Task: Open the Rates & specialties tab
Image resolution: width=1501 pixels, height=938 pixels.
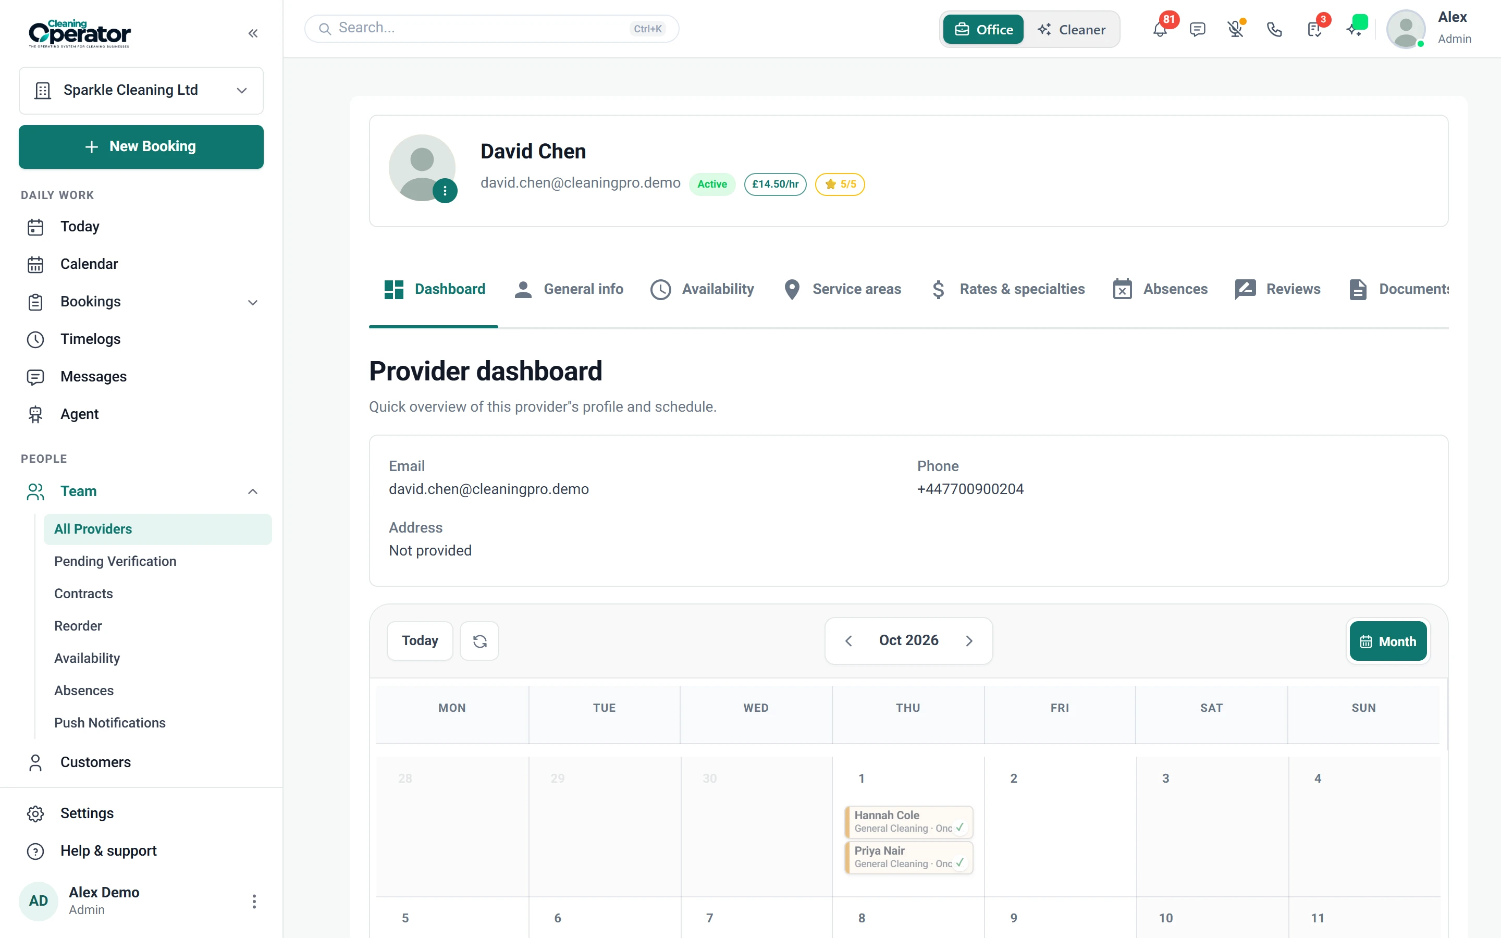Action: (1008, 289)
